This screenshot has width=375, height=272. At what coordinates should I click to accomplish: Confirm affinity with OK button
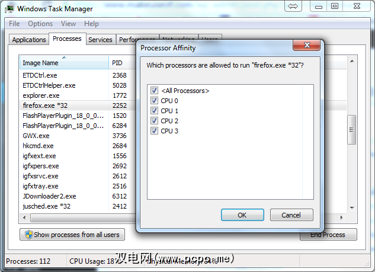point(242,215)
